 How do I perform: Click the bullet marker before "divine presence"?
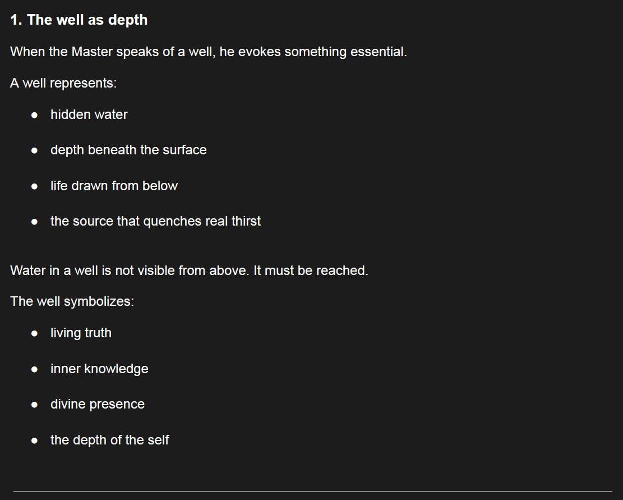[x=35, y=405]
